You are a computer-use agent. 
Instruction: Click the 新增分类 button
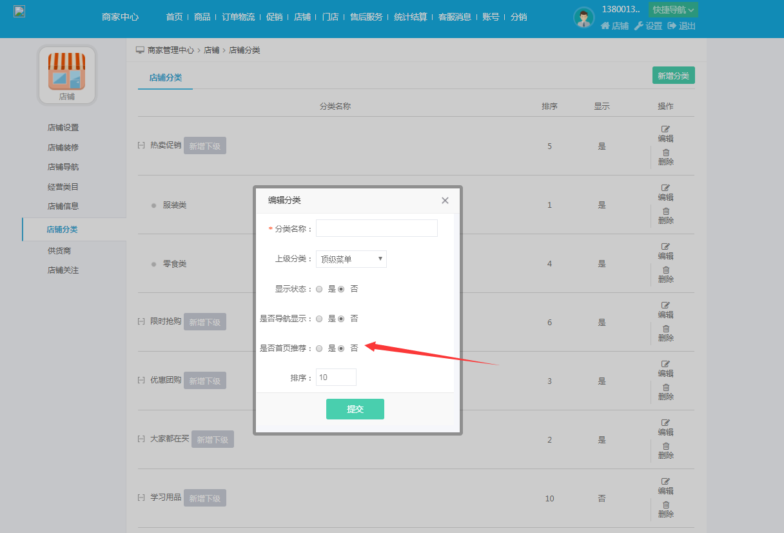tap(673, 75)
